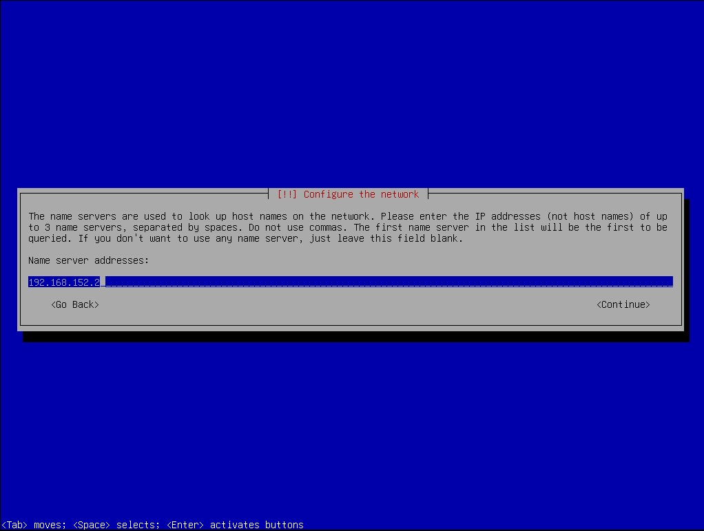The width and height of the screenshot is (704, 531).
Task: Click the blue background above the dialog
Action: [x=352, y=90]
